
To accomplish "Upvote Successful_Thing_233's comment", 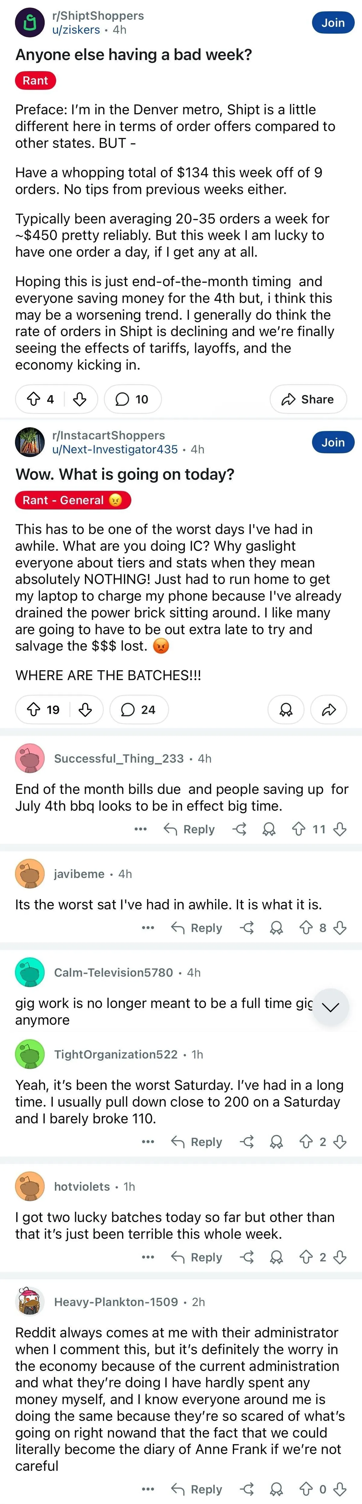I will 299,829.
